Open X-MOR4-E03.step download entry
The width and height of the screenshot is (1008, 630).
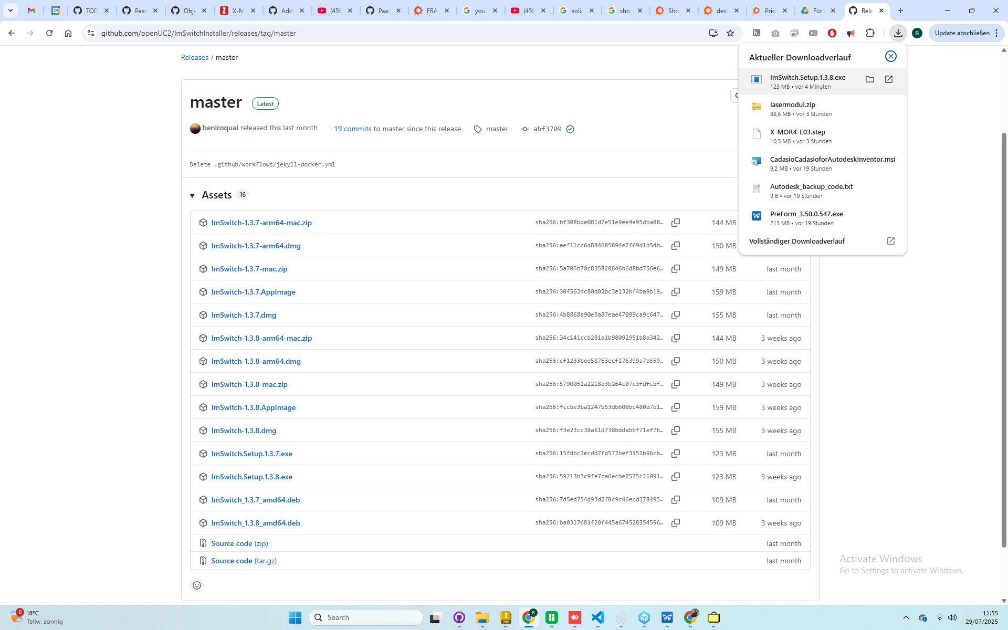[822, 136]
